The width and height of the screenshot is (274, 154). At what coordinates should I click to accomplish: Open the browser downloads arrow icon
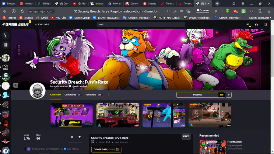coord(269,11)
